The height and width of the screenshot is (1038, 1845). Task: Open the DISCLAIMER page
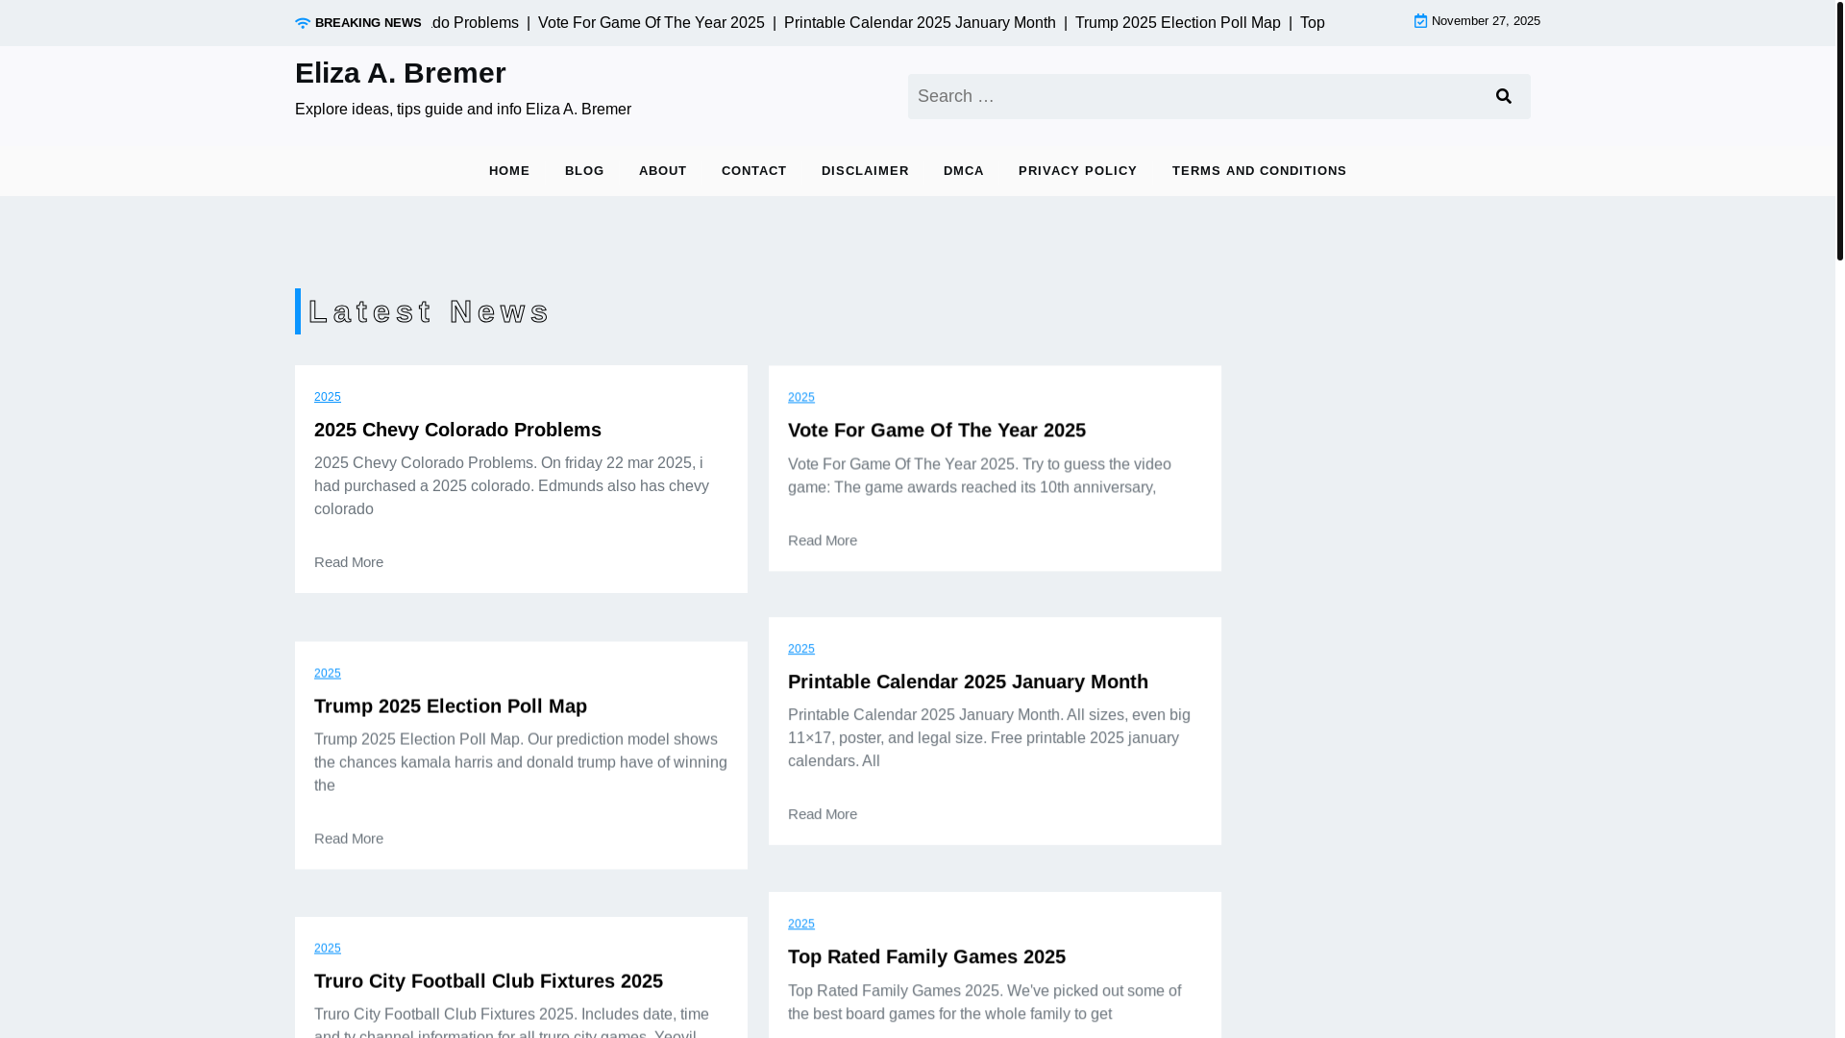point(865,171)
